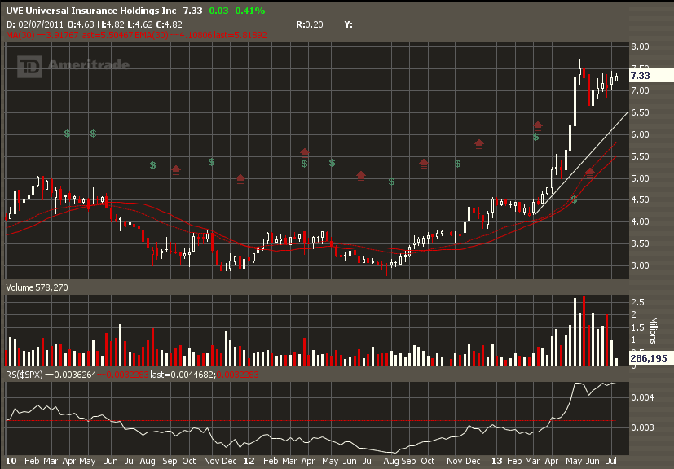Click the RS($SPX) indicator label

(x=26, y=375)
